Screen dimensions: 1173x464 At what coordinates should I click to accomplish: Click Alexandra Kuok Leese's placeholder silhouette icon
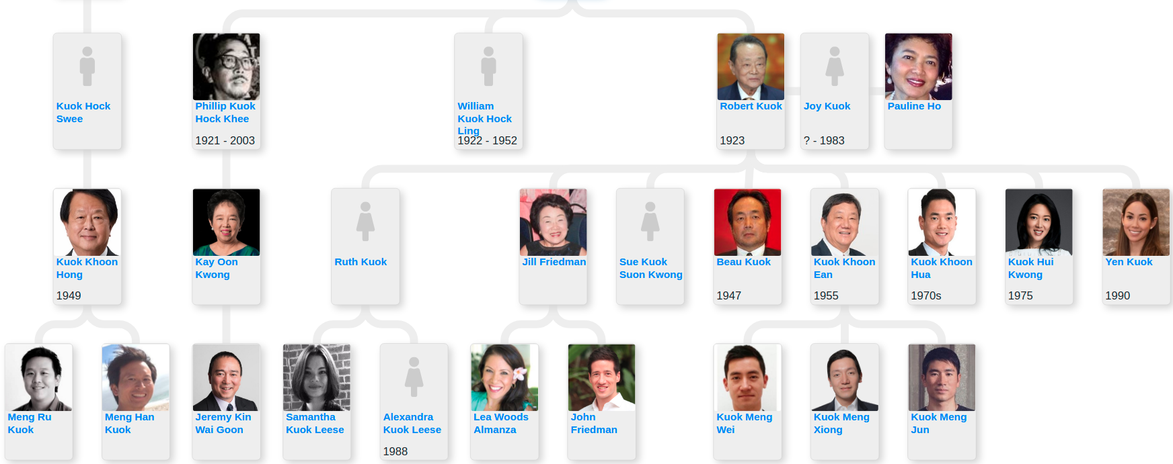414,377
